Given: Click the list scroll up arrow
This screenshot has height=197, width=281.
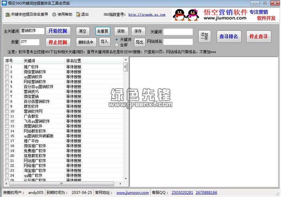Looking at the screenshot, I should click(x=126, y=60).
